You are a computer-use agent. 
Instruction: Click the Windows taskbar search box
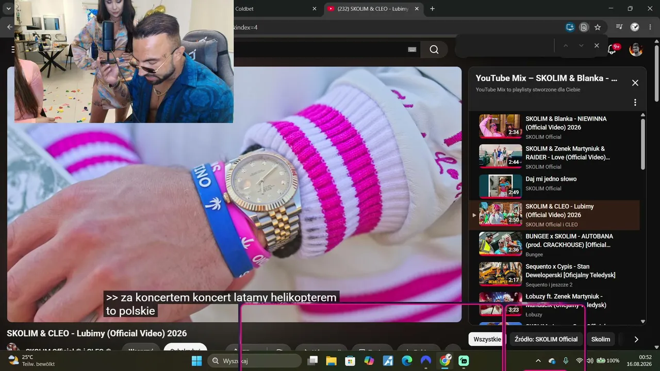(x=255, y=361)
